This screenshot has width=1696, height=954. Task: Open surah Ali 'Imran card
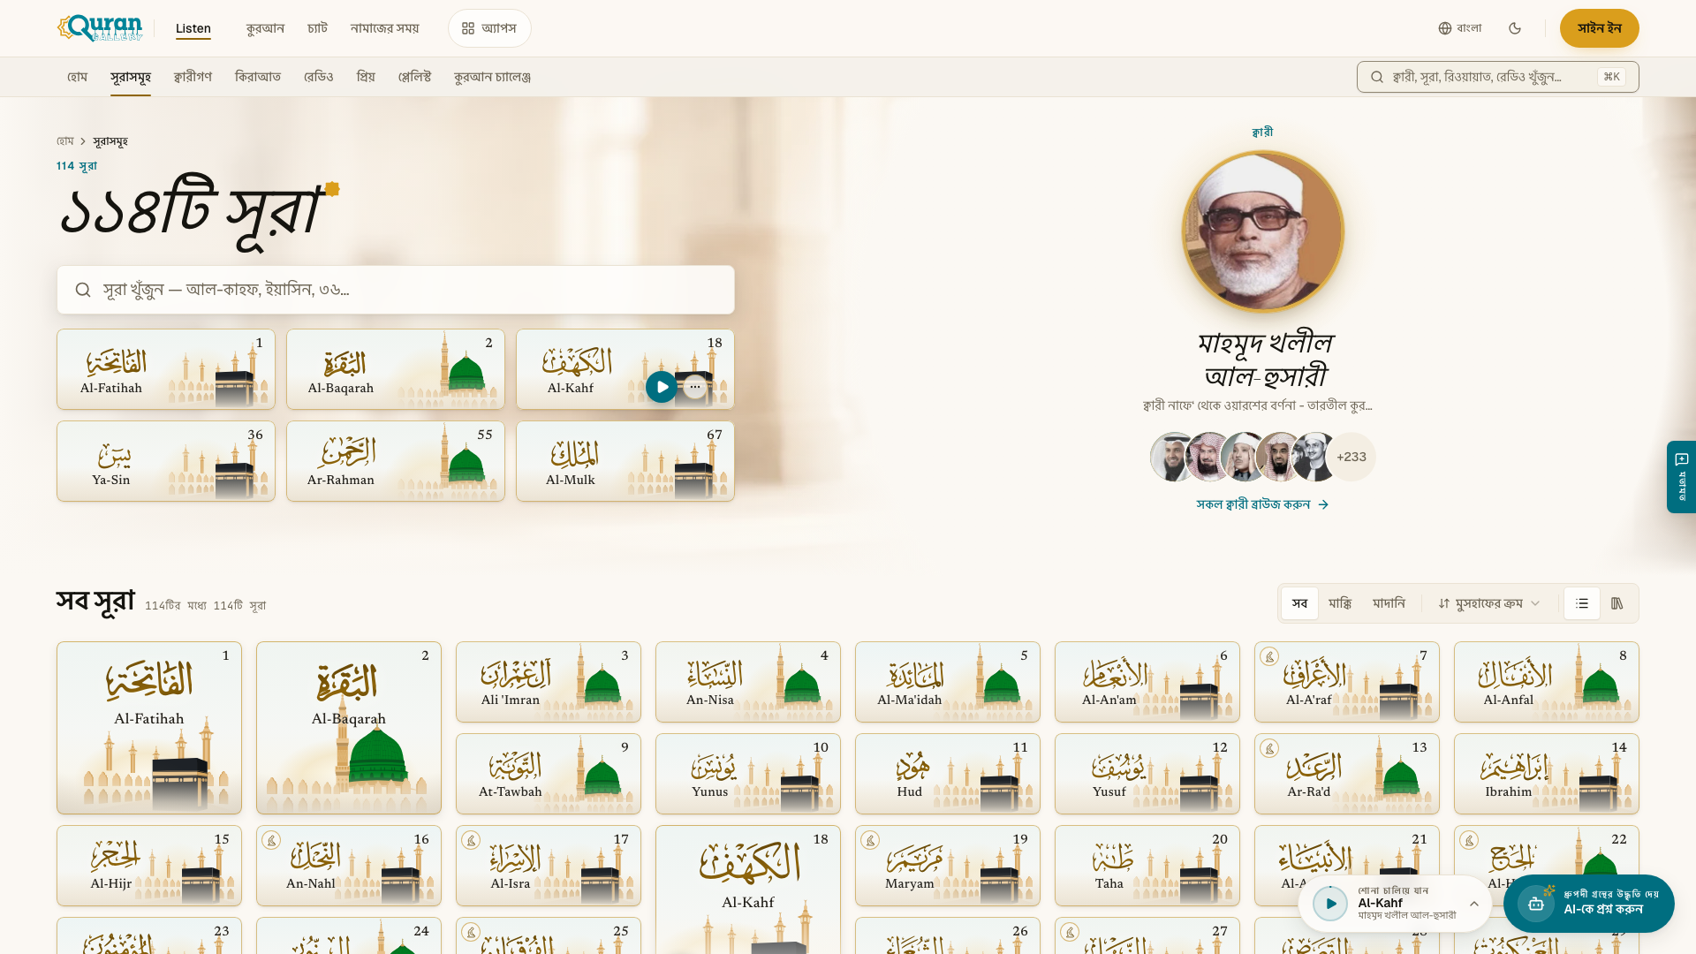(x=549, y=682)
